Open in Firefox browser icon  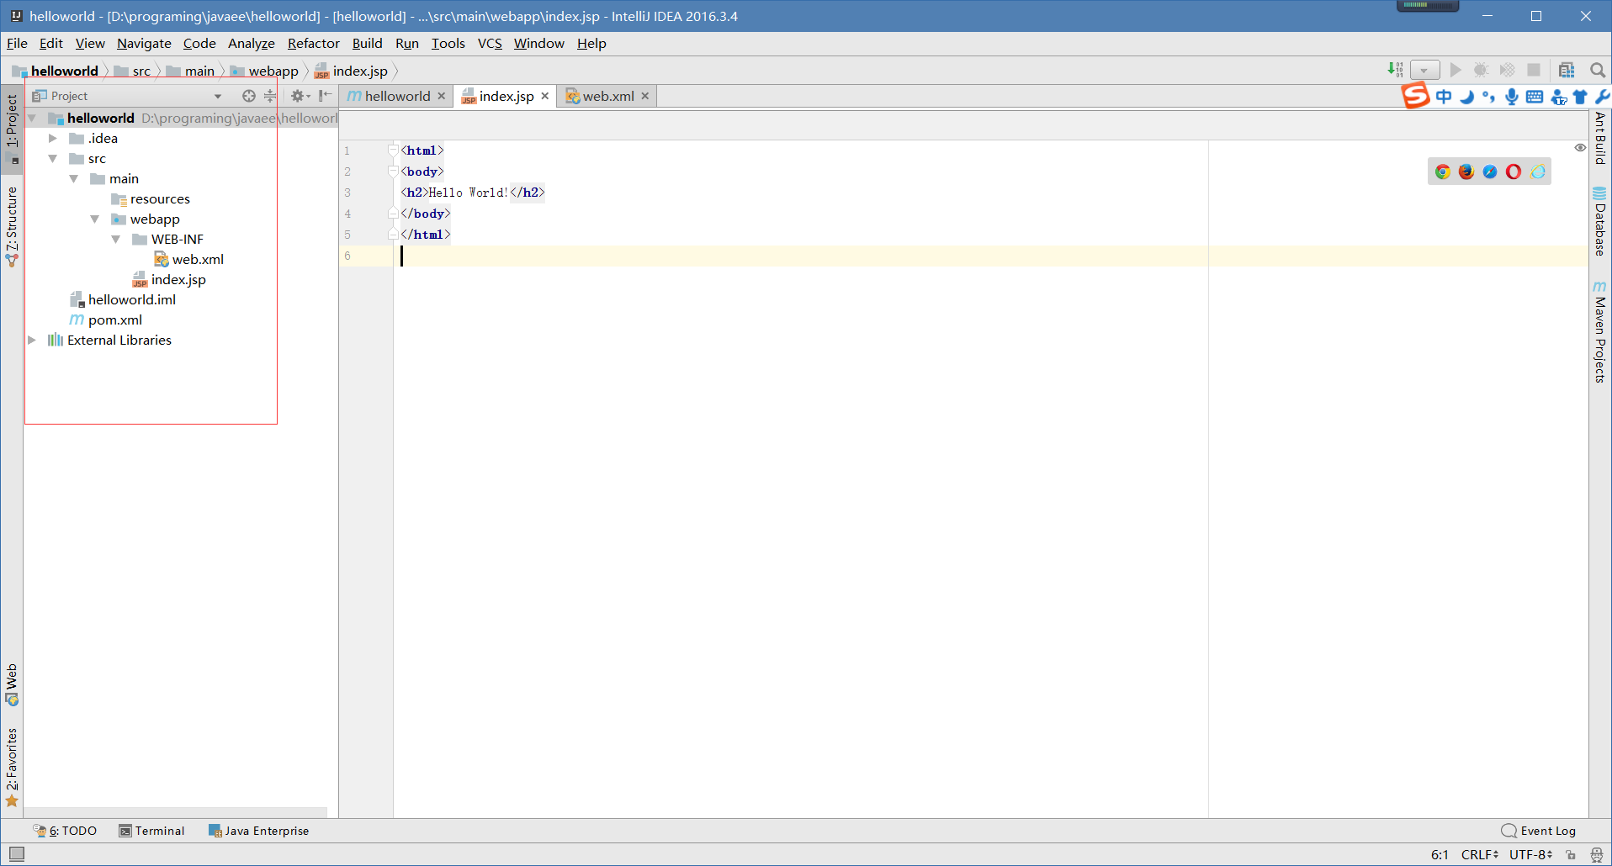[1466, 172]
